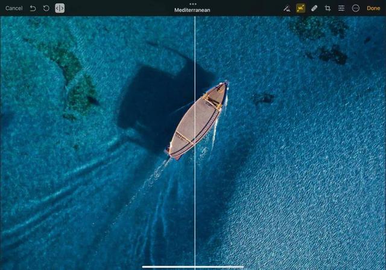This screenshot has width=386, height=270.
Task: Select the markup pen tool icon
Action: click(x=287, y=8)
